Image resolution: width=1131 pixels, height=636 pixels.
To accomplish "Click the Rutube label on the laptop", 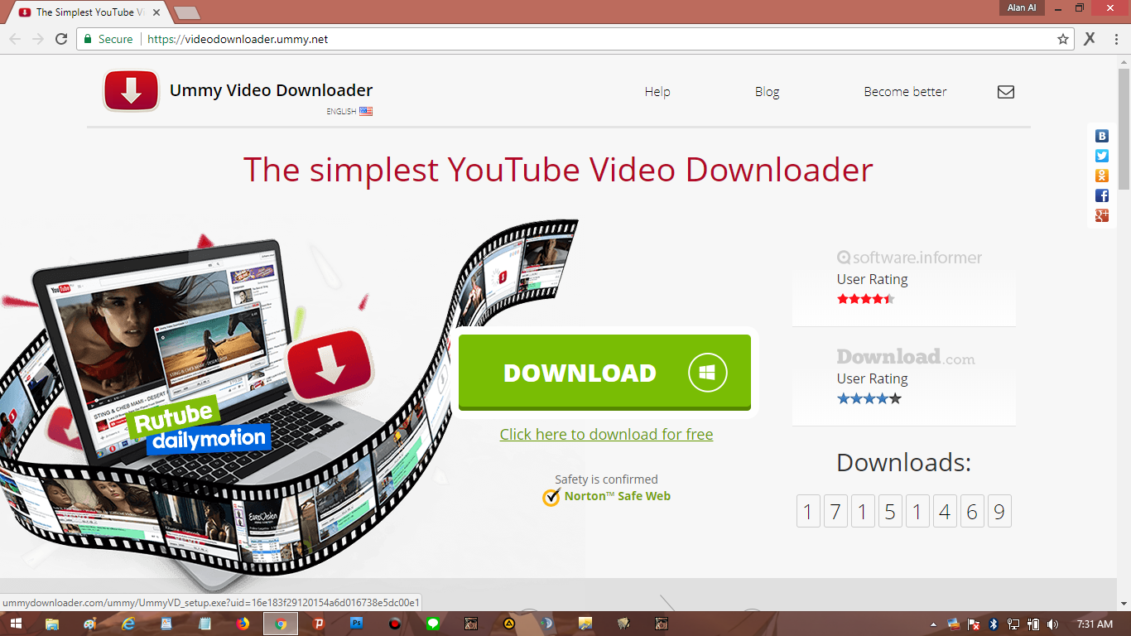I will 176,417.
